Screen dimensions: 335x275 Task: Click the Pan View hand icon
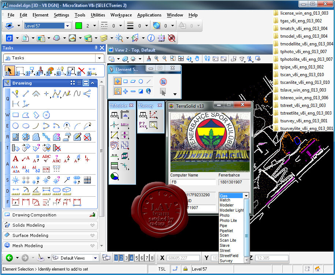pyautogui.click(x=197, y=58)
